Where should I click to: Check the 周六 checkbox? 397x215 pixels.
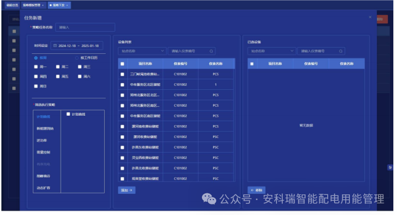tap(80, 77)
